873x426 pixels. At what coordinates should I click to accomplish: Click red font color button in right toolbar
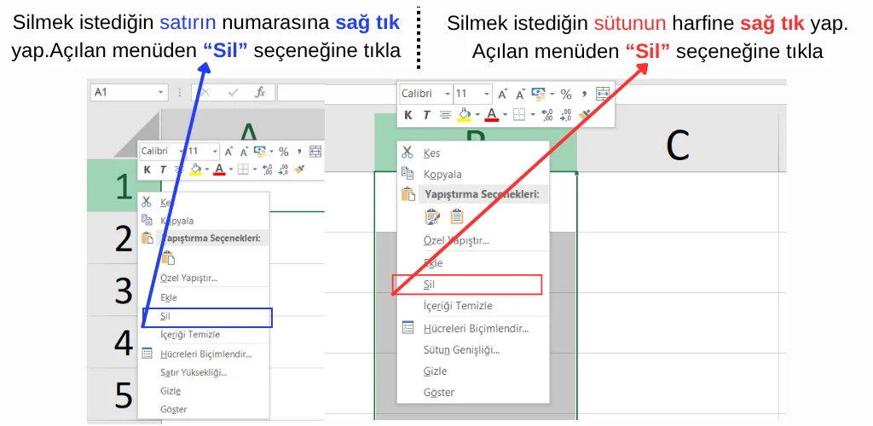coord(492,114)
